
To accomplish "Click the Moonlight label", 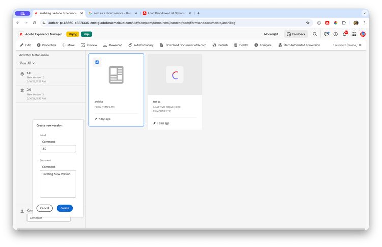I will 271,34.
